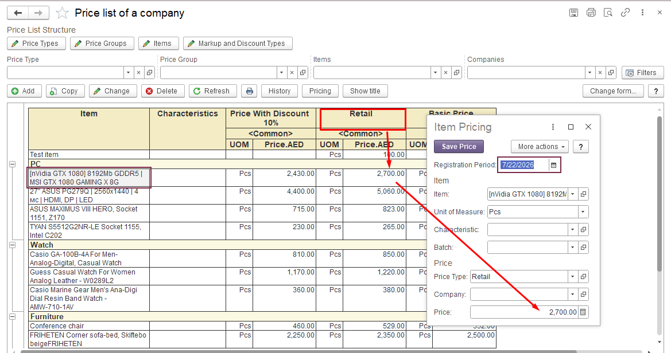Screen dimensions: 671x353
Task: Open the Companies selection form icon
Action: click(611, 73)
